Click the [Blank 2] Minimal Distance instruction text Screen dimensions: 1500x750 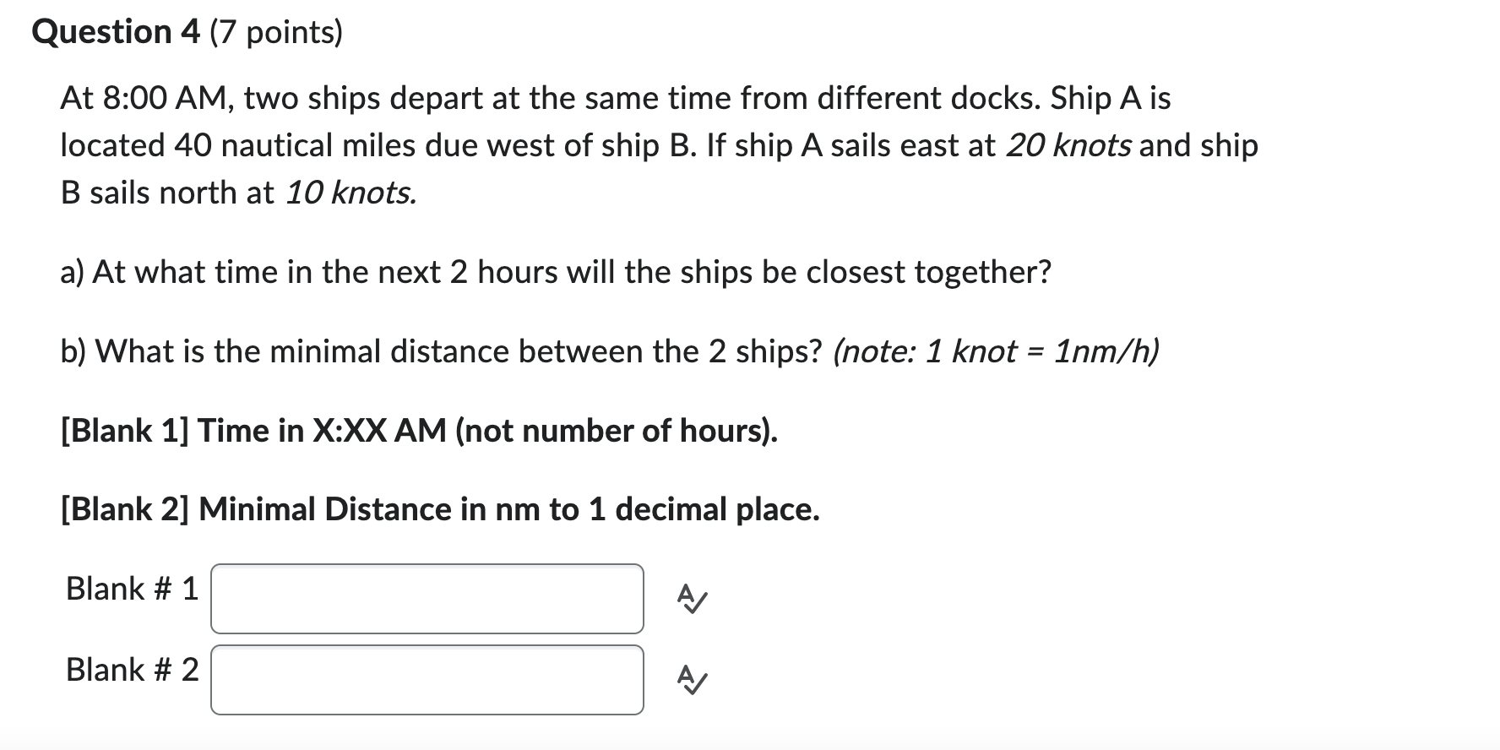click(439, 508)
